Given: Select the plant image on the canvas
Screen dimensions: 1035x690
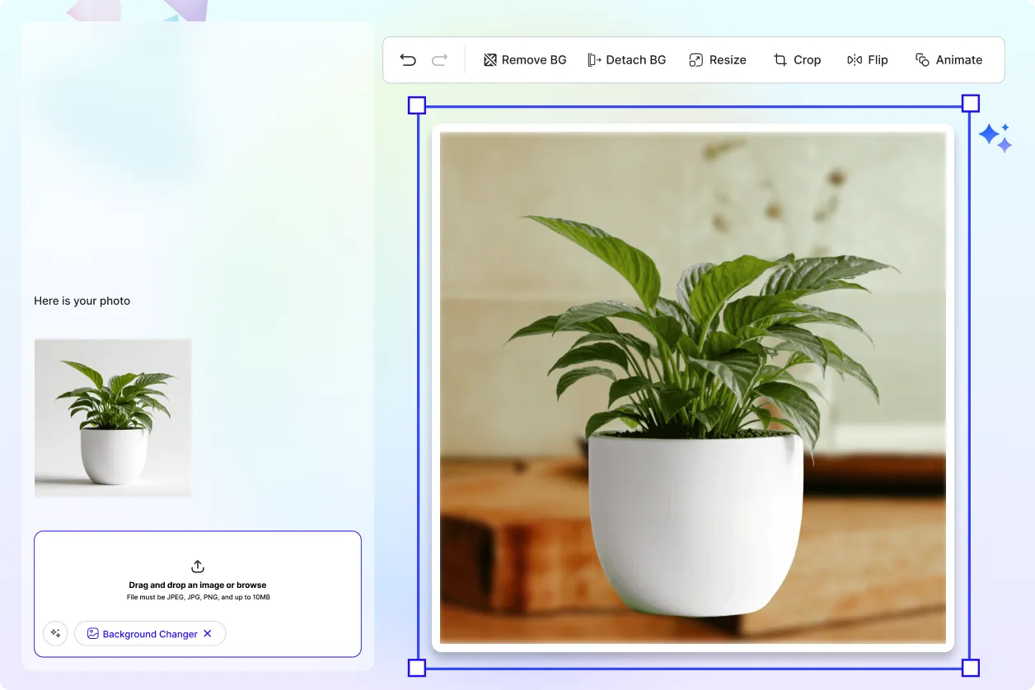Looking at the screenshot, I should pos(692,385).
